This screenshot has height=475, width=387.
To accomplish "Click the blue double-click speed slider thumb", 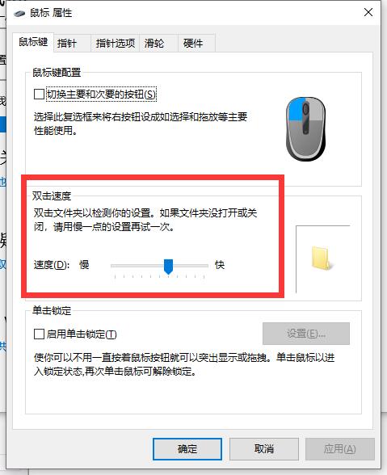I will click(x=168, y=267).
